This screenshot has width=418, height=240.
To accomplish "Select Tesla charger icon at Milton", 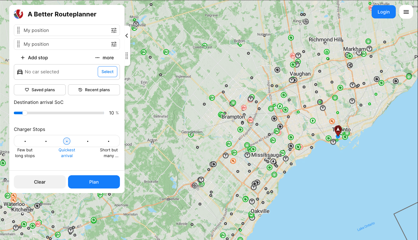I will tap(201, 179).
